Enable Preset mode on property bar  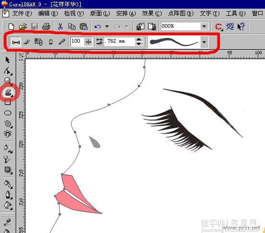pyautogui.click(x=16, y=42)
